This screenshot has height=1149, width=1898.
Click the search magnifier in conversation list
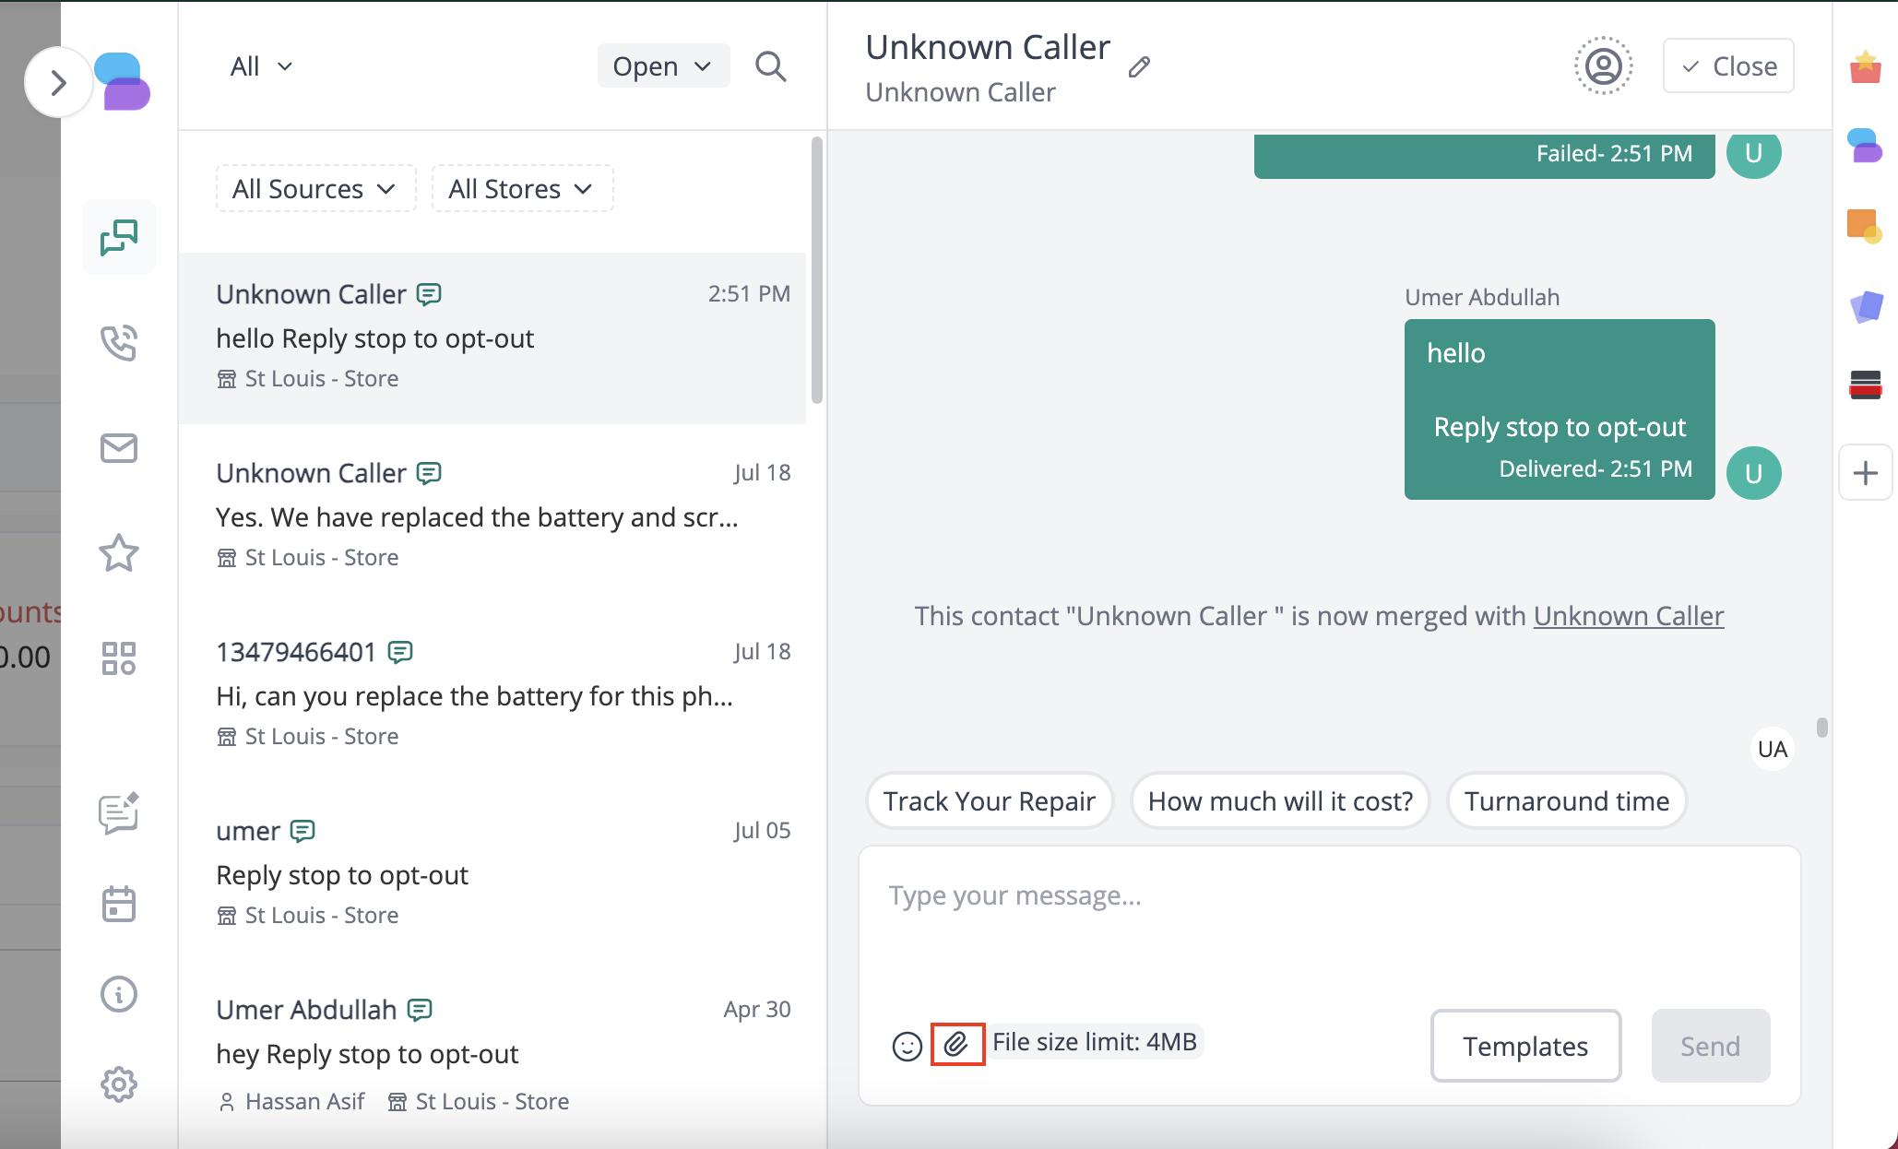coord(770,66)
